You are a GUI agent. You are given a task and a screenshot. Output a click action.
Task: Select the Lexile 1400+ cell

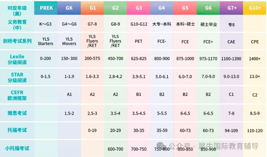255,59
